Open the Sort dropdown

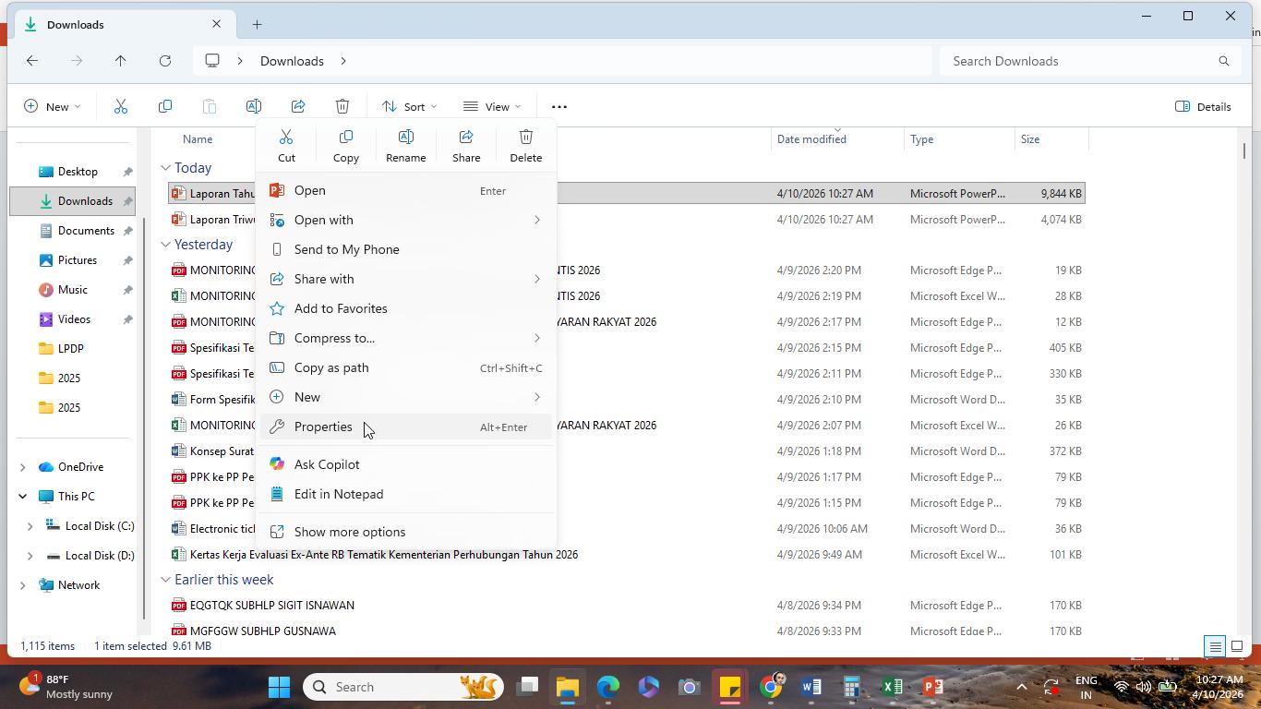[x=410, y=106]
